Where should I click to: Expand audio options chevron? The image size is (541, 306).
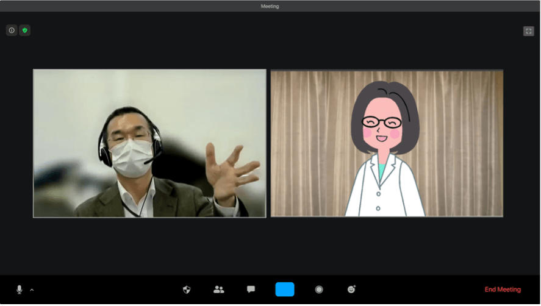[32, 290]
